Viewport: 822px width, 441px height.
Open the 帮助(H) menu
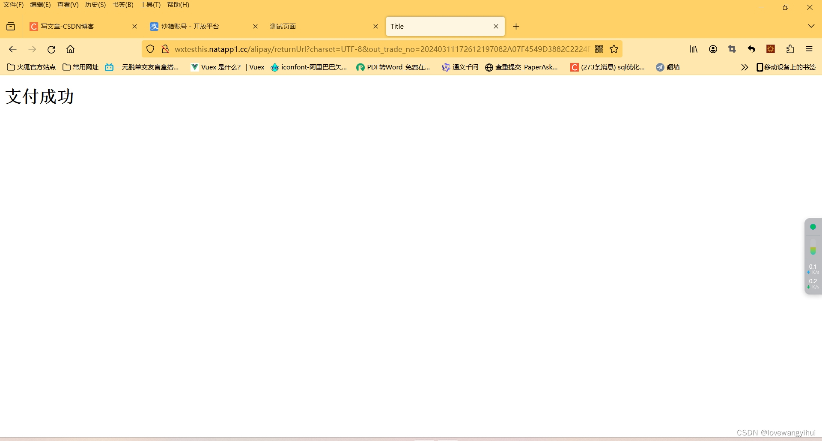[178, 5]
